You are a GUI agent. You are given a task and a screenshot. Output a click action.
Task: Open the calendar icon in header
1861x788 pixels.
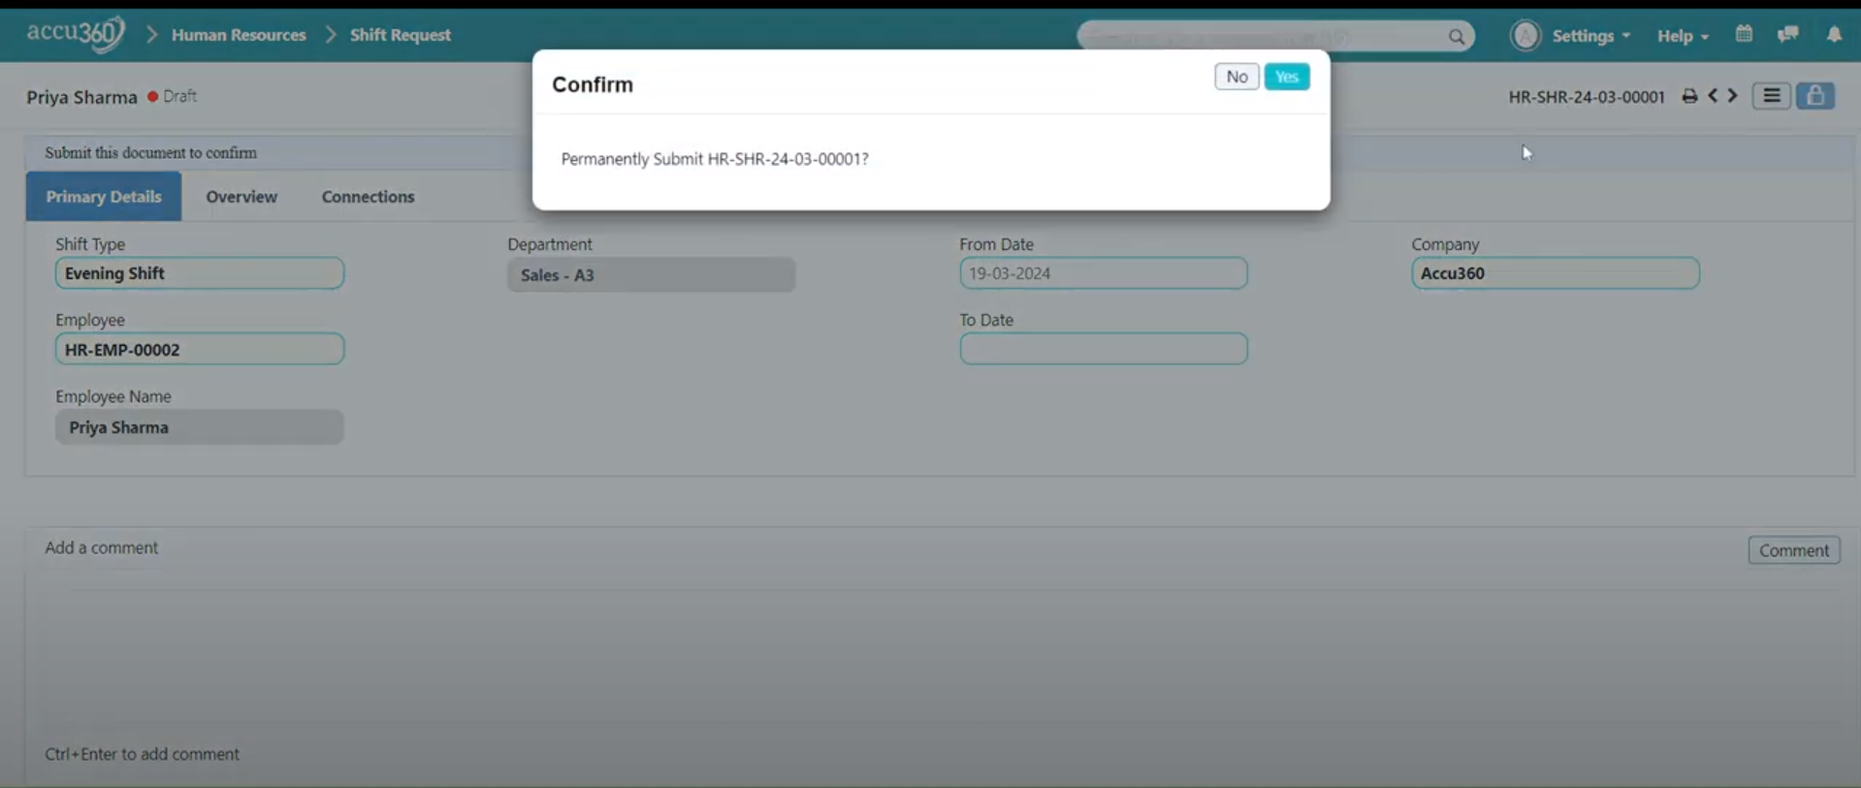click(x=1744, y=34)
